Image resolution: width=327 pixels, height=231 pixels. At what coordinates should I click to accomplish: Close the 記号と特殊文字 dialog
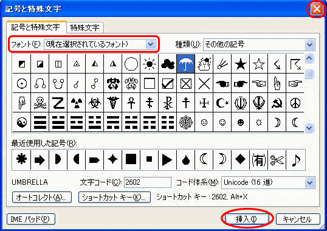(317, 9)
